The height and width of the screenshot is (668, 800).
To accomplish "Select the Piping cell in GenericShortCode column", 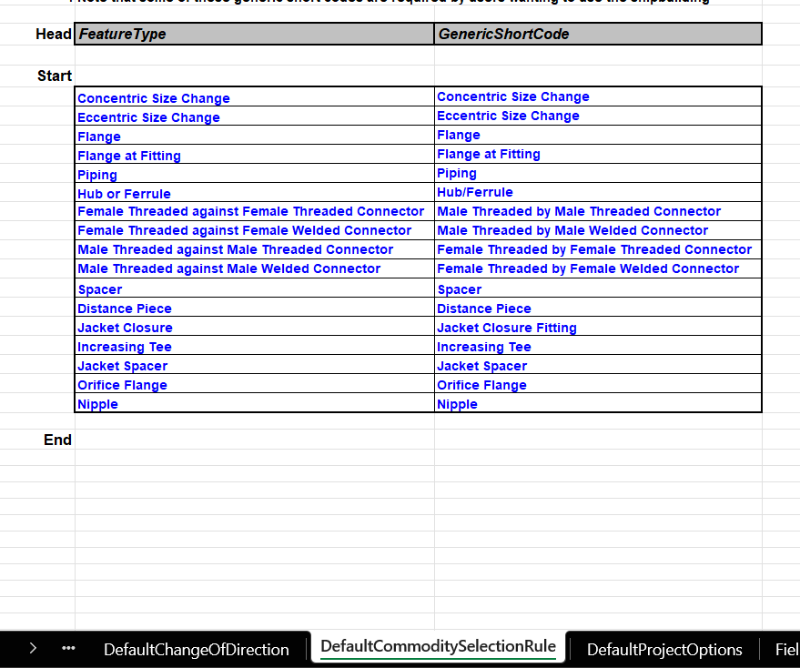I will 598,174.
